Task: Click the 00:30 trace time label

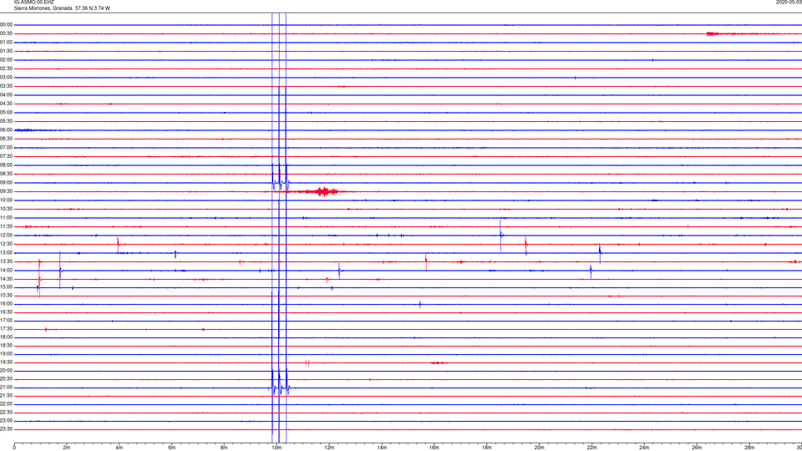Action: [7, 33]
